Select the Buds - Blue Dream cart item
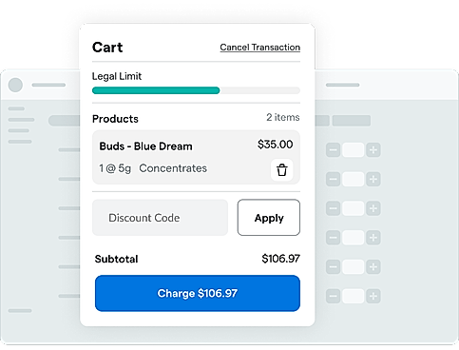 (196, 157)
